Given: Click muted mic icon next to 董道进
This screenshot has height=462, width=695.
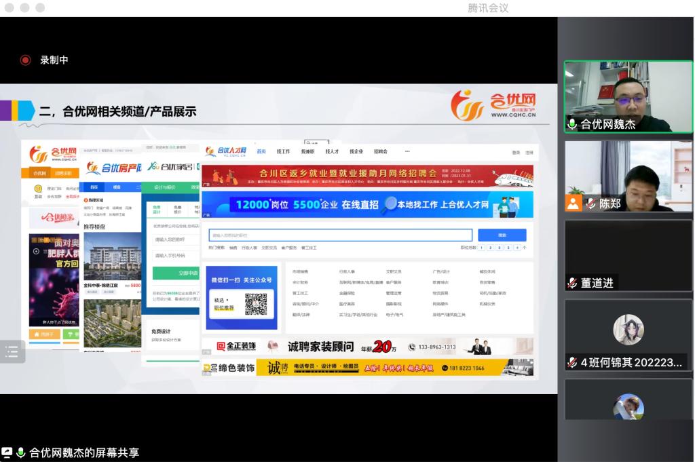Looking at the screenshot, I should [572, 283].
